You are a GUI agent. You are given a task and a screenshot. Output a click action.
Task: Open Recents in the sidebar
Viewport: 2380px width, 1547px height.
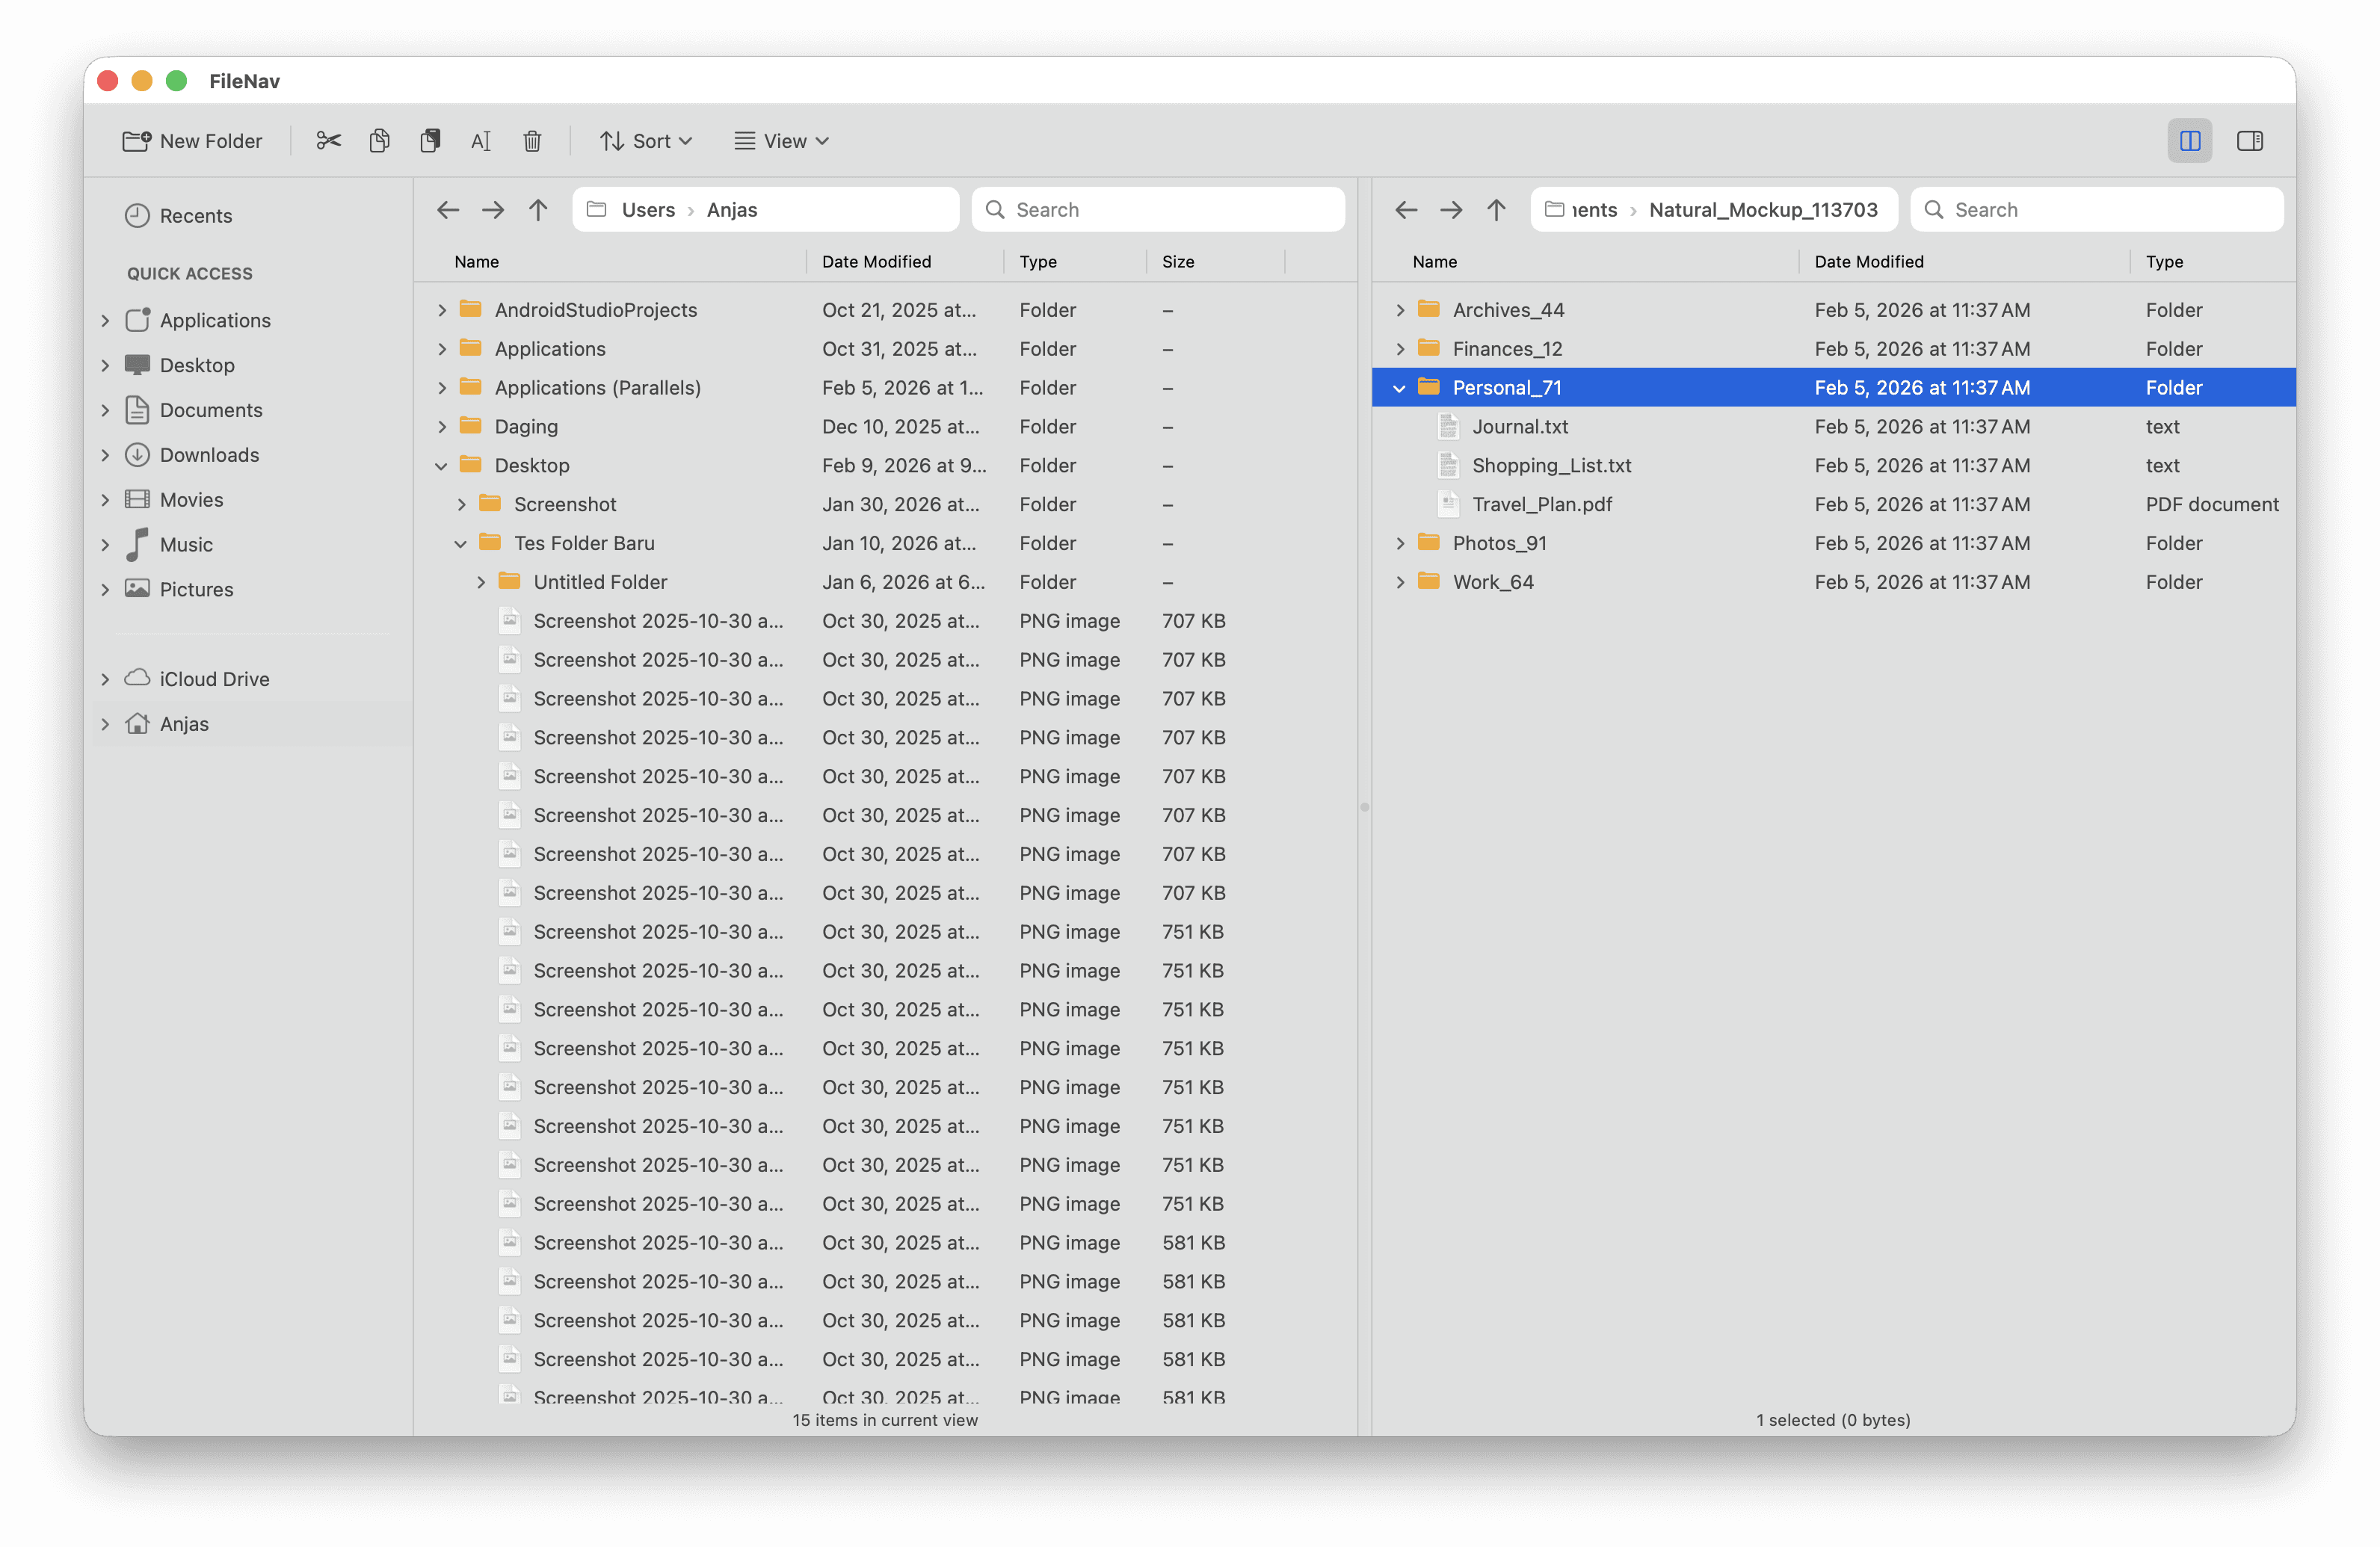195,216
